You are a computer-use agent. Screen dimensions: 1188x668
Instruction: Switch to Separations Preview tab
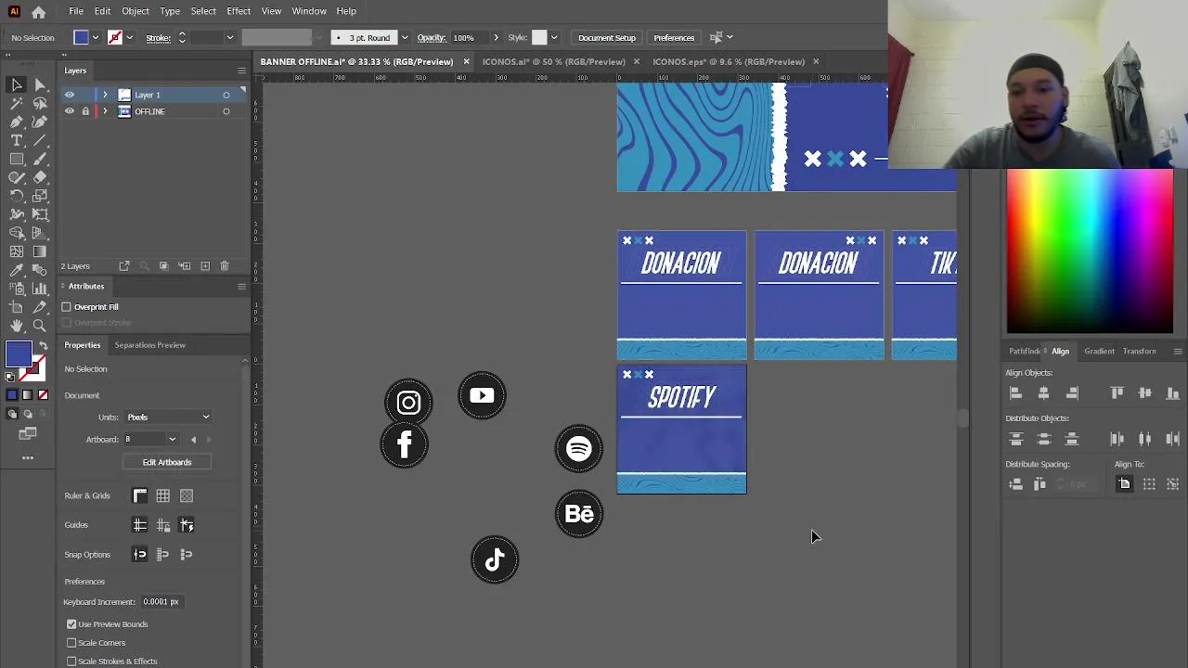pyautogui.click(x=149, y=345)
